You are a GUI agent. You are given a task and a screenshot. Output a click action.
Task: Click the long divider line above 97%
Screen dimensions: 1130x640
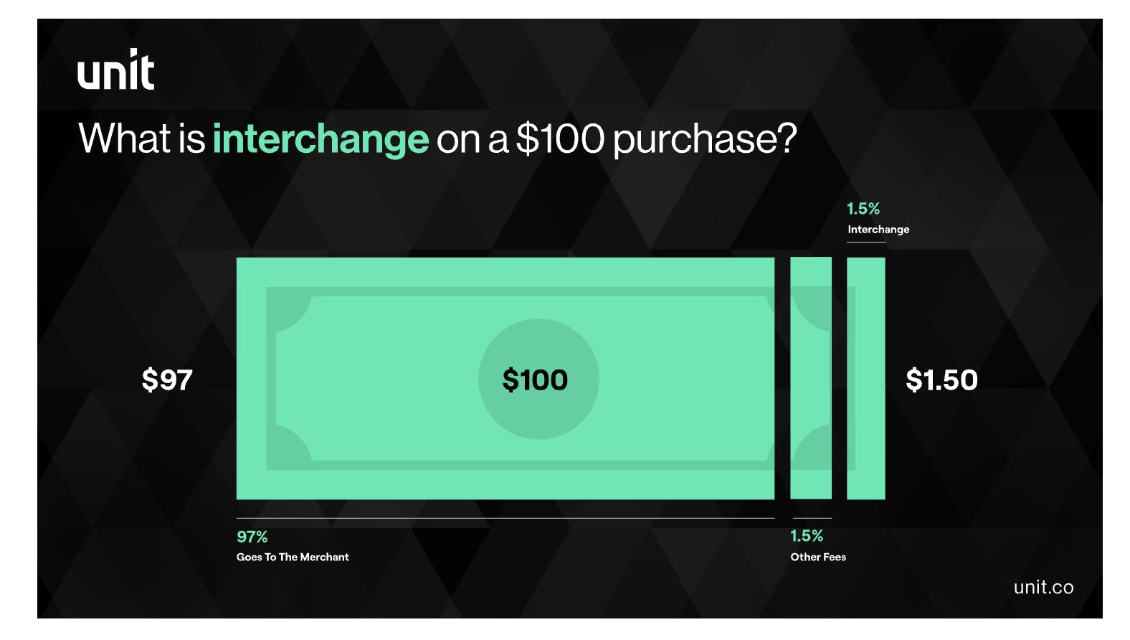tap(505, 518)
